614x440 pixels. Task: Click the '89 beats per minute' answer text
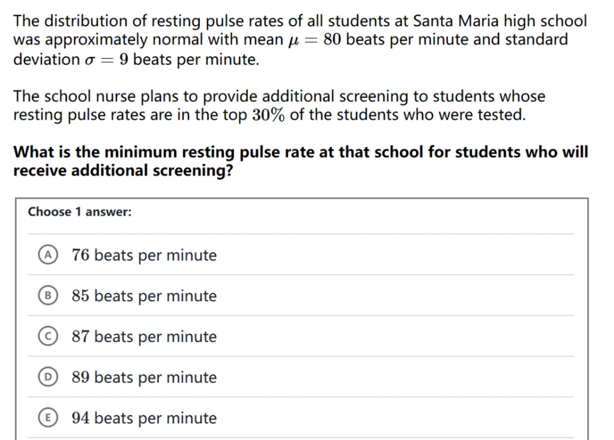144,377
